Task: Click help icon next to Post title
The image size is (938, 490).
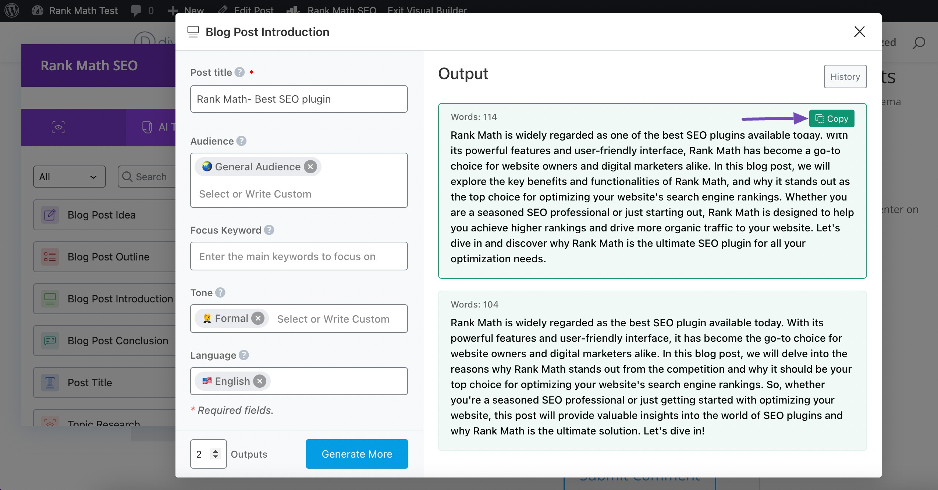Action: [x=239, y=72]
